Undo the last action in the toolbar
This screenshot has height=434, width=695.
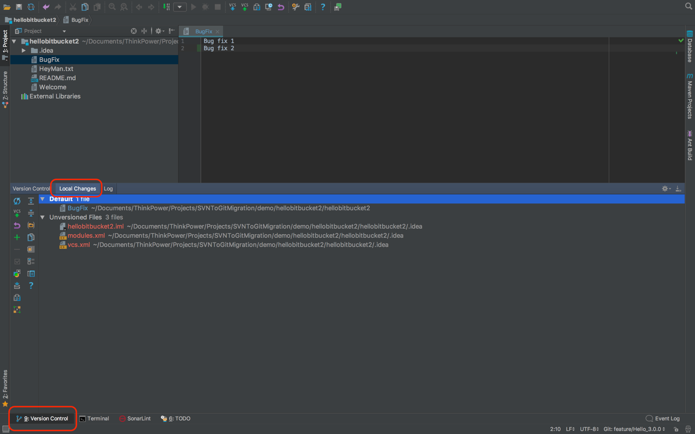click(46, 7)
